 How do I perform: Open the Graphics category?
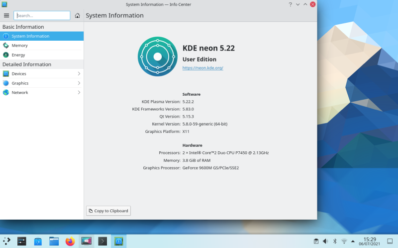coord(42,83)
